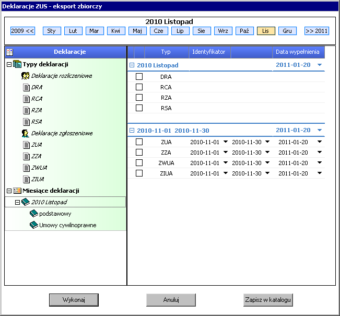Click the Deklaracje rozliczeniowe people icon

click(26, 76)
